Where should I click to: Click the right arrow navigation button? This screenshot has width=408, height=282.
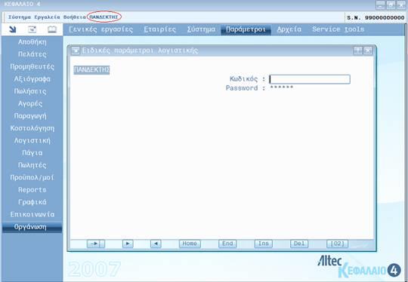coord(128,244)
